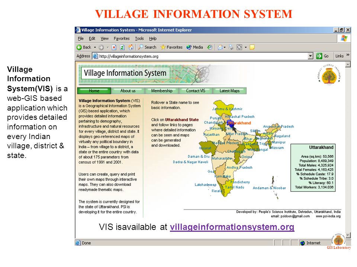Open the Favorites star toolbar button
Viewport: 357px width, 267px height.
pyautogui.click(x=171, y=47)
